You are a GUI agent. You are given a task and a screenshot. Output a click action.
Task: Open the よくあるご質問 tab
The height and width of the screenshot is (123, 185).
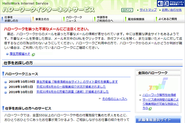170,19
